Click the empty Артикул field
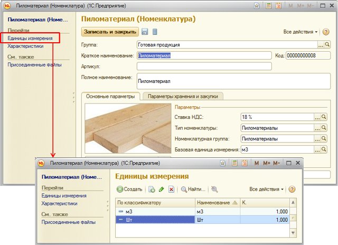 204,66
